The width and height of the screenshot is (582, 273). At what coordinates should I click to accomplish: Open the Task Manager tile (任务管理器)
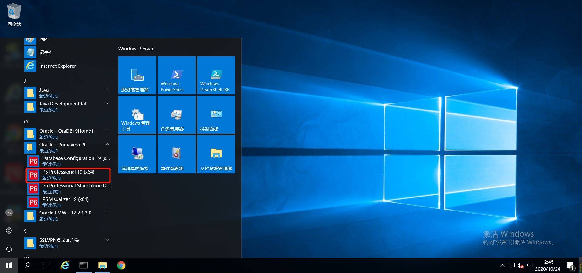(177, 115)
